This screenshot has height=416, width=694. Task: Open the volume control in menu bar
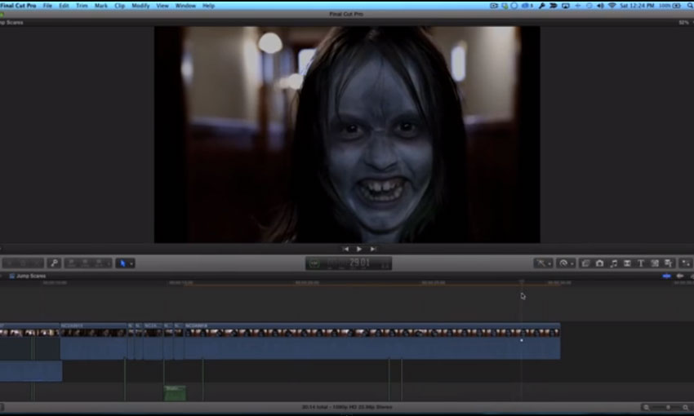tap(600, 6)
